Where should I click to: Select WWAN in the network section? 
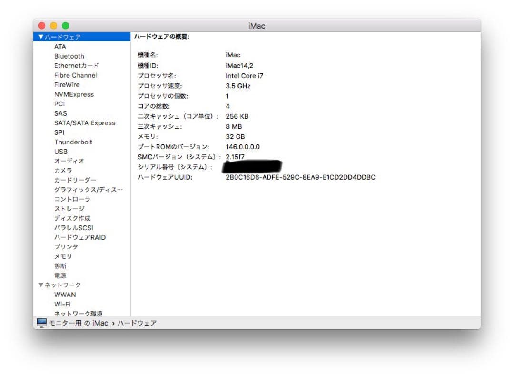click(x=65, y=294)
